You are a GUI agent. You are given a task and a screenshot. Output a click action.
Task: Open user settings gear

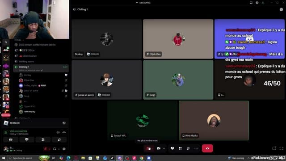point(64,149)
